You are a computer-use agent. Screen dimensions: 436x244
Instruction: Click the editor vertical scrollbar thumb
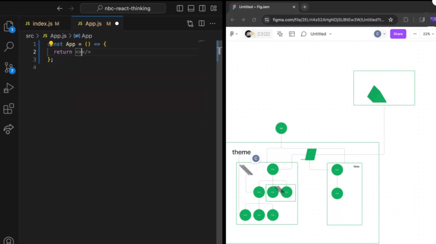pos(219,51)
